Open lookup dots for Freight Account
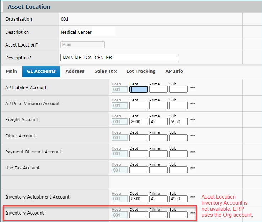The image size is (262, 222). [192, 120]
